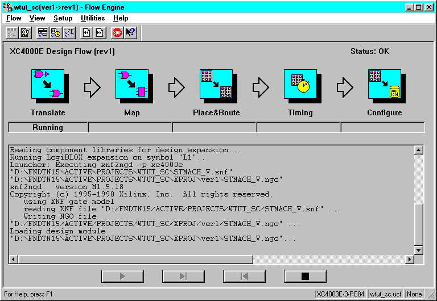Viewport: 437px width, 301px height.
Task: Open the Flow menu
Action: (14, 18)
